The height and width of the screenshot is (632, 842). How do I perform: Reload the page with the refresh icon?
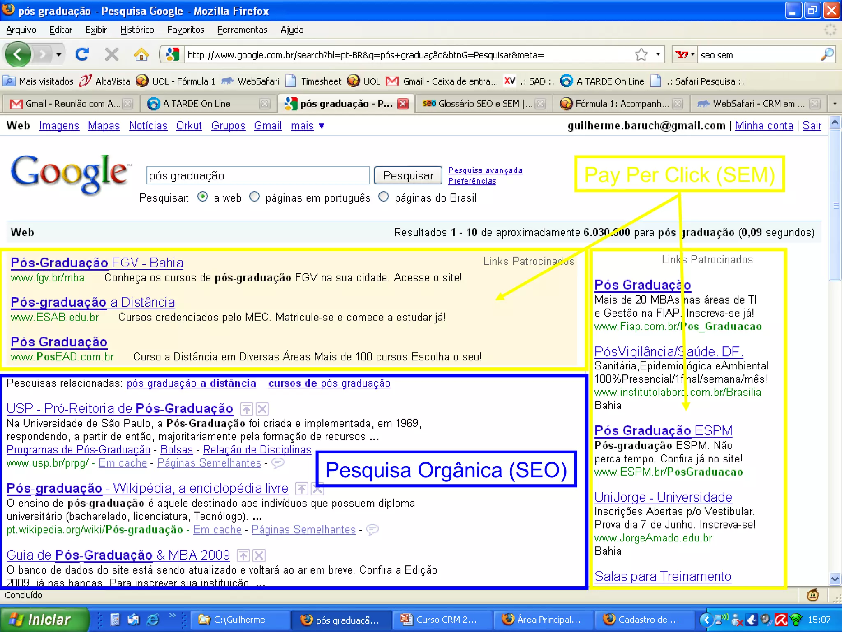82,54
